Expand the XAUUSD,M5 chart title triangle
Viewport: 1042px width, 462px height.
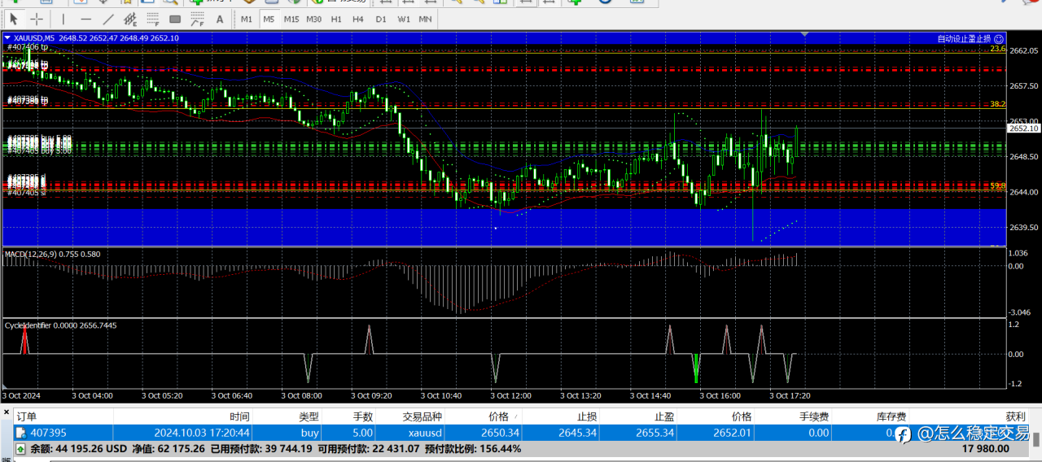click(7, 38)
